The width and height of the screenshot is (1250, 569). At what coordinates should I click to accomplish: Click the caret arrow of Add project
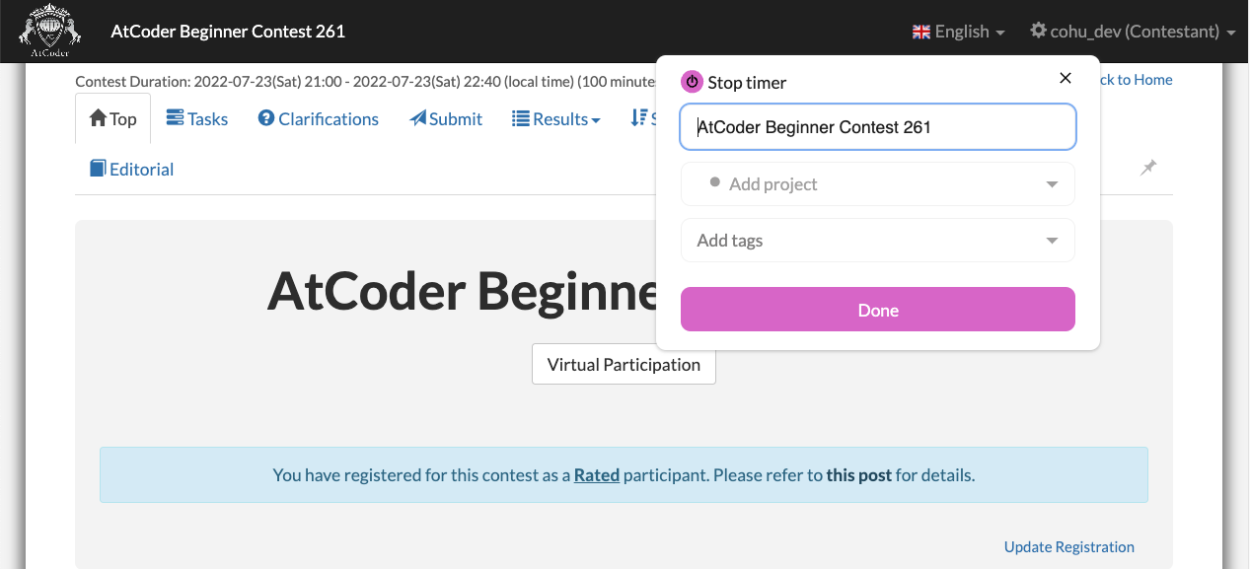pyautogui.click(x=1052, y=184)
